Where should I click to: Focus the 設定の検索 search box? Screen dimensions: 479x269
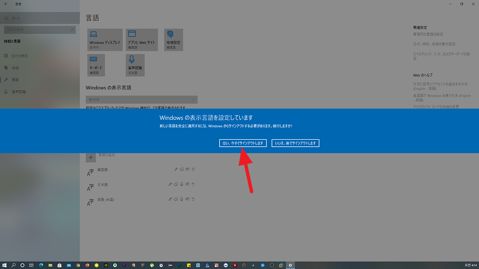click(x=40, y=30)
